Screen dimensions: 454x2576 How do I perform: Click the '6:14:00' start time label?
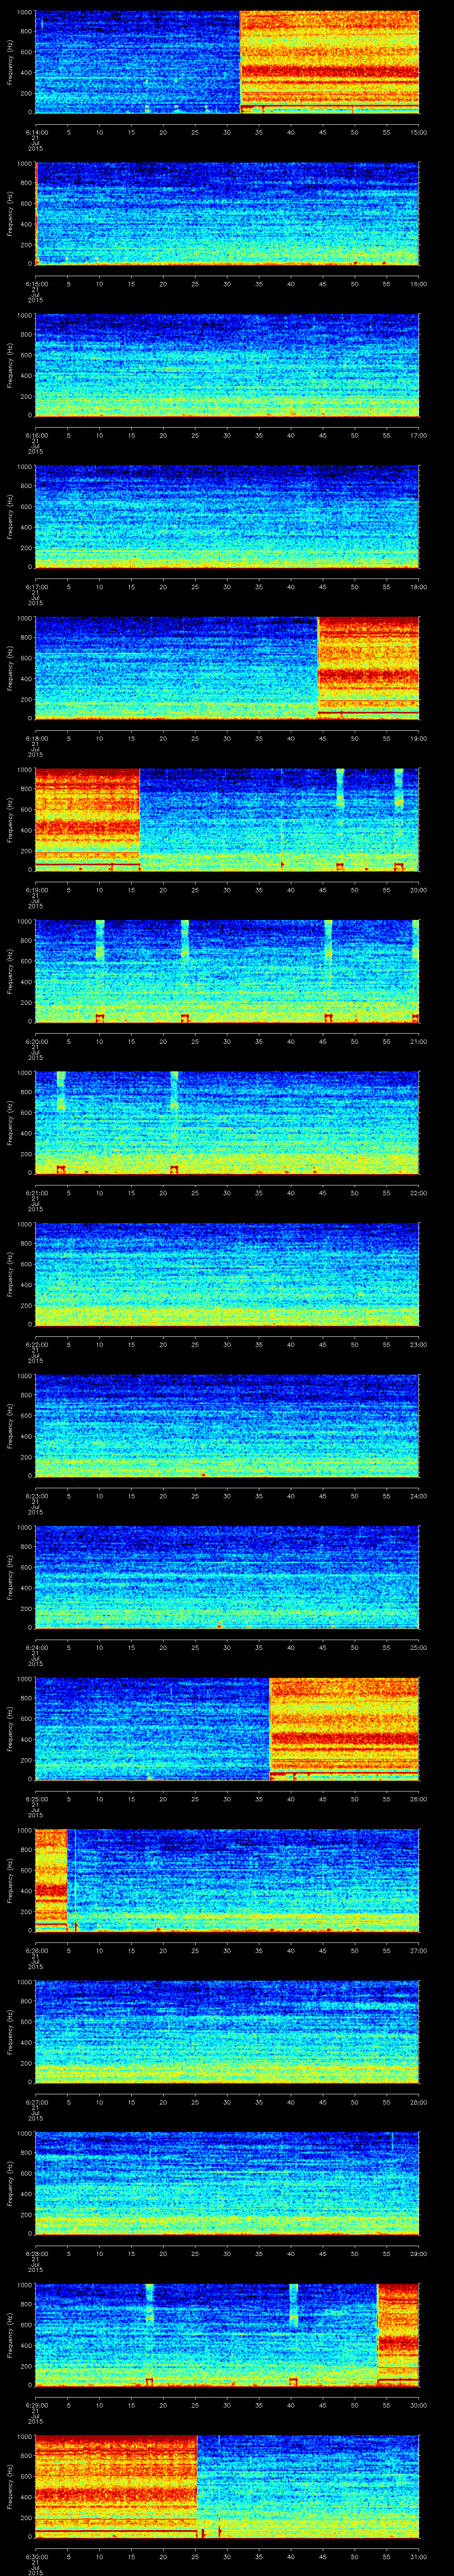[36, 132]
